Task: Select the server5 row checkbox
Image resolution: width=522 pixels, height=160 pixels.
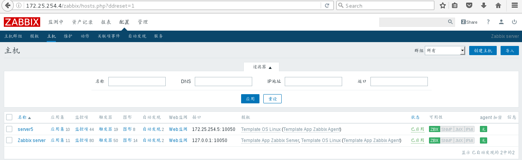Action: 10,129
